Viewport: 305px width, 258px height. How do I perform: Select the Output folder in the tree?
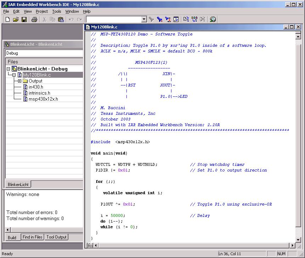coord(35,81)
